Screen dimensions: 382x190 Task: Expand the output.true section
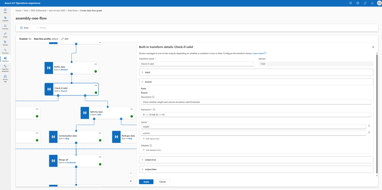pos(256,159)
